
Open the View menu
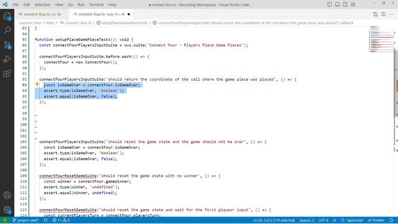click(x=59, y=4)
